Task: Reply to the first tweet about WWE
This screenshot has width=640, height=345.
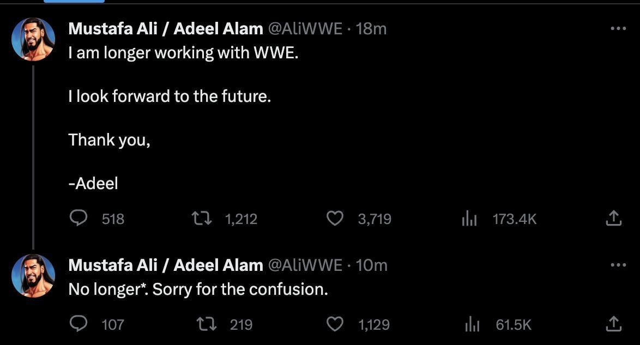Action: pyautogui.click(x=79, y=219)
